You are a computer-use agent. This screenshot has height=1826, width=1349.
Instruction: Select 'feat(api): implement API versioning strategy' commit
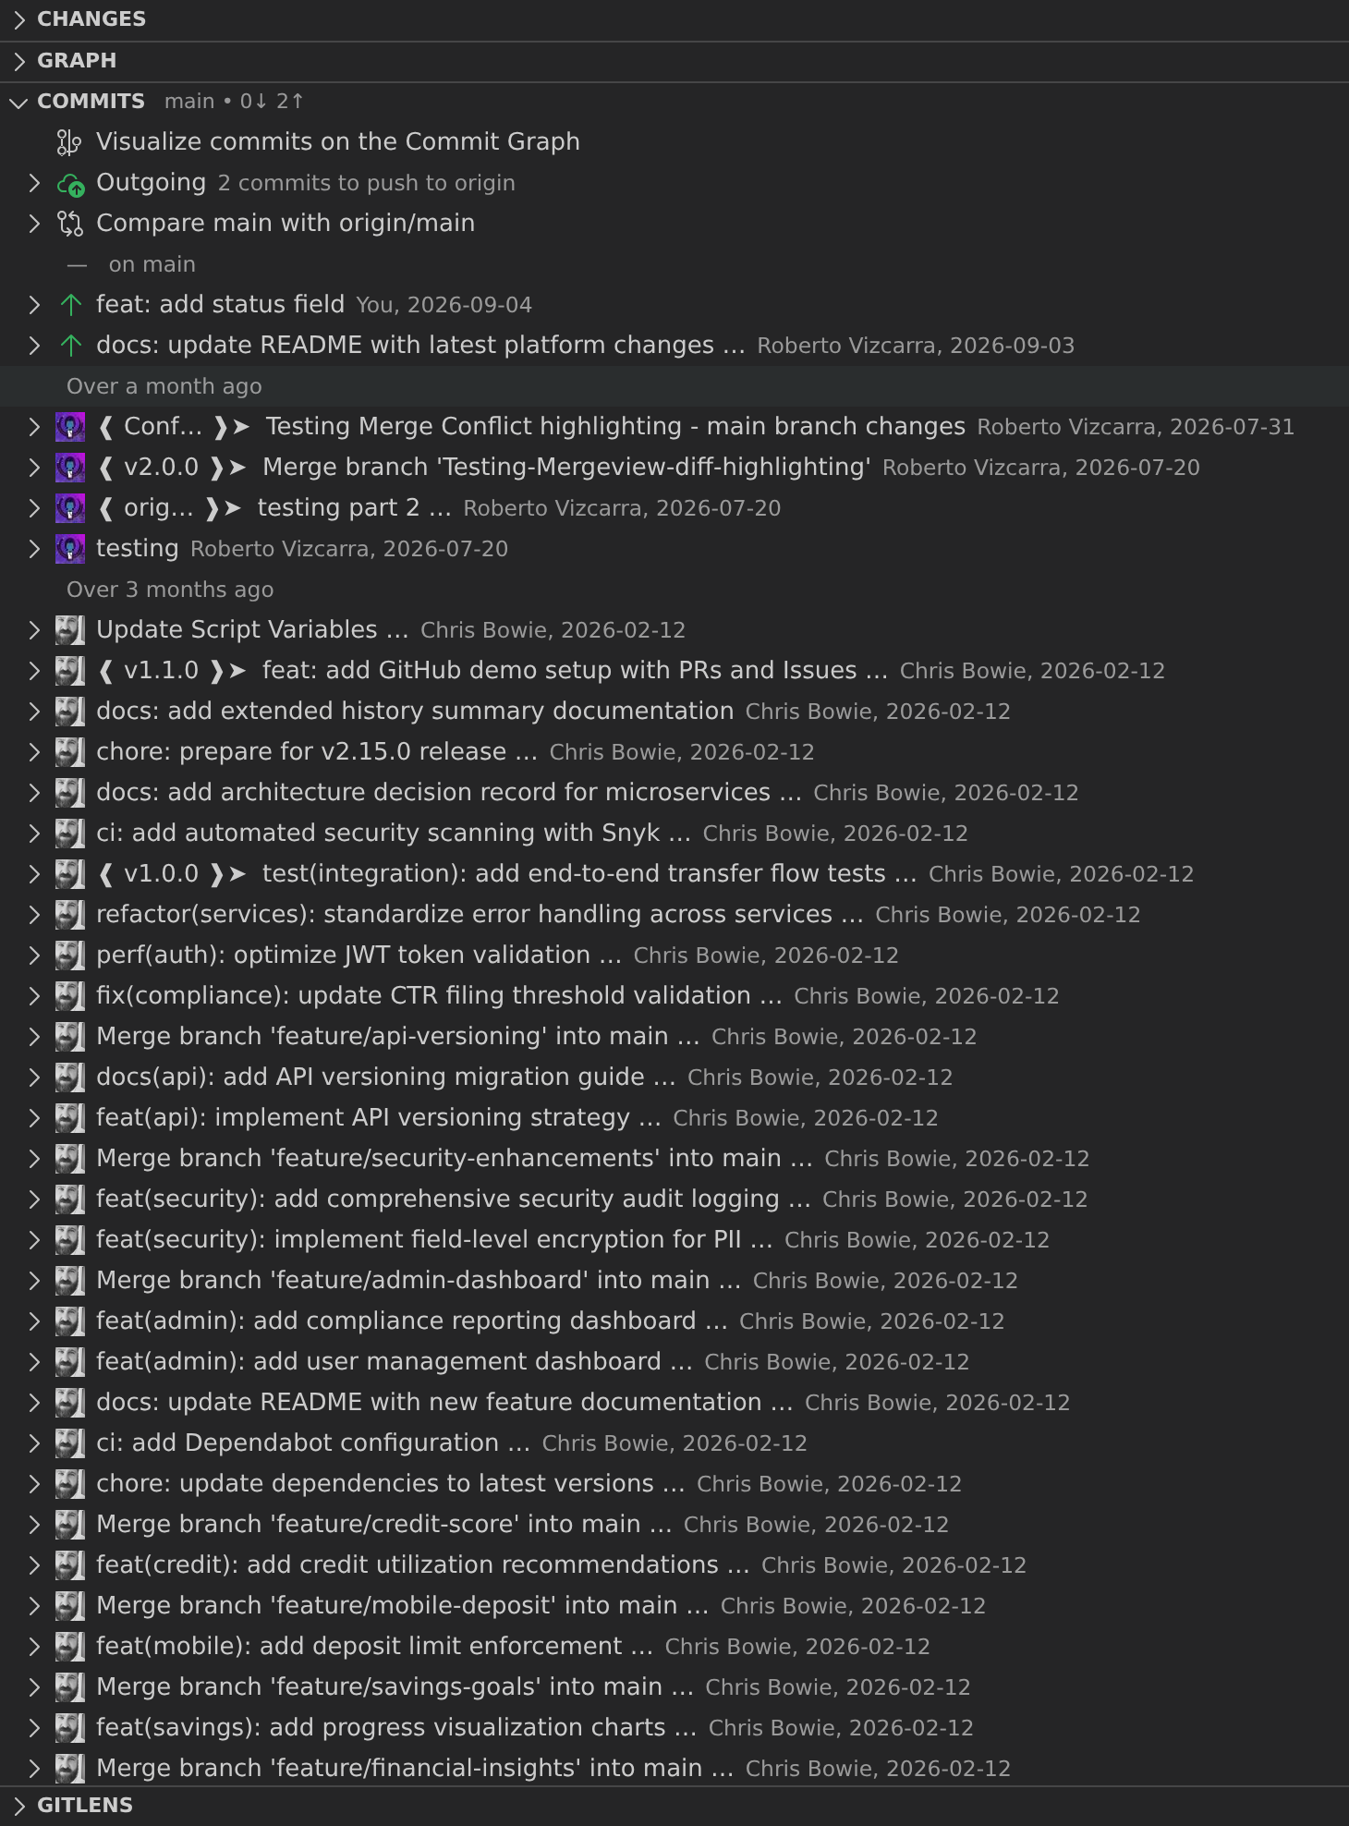pos(674,1118)
